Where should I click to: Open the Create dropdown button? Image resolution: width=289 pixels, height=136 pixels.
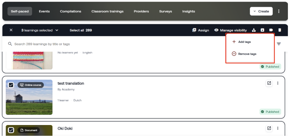coord(261,11)
